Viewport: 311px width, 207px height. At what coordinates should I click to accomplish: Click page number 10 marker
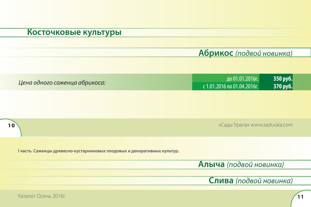click(11, 125)
